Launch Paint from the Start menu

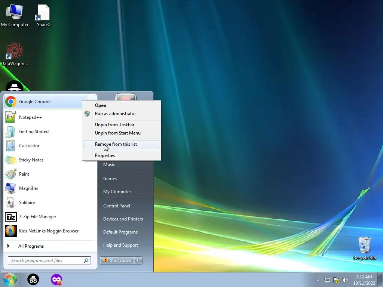coord(50,174)
